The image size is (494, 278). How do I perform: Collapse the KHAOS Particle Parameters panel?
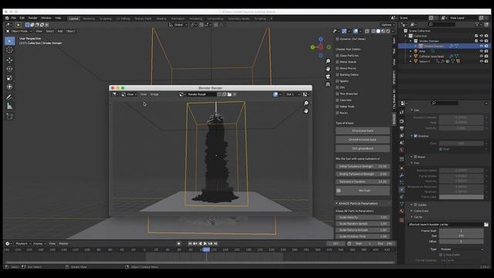point(337,203)
